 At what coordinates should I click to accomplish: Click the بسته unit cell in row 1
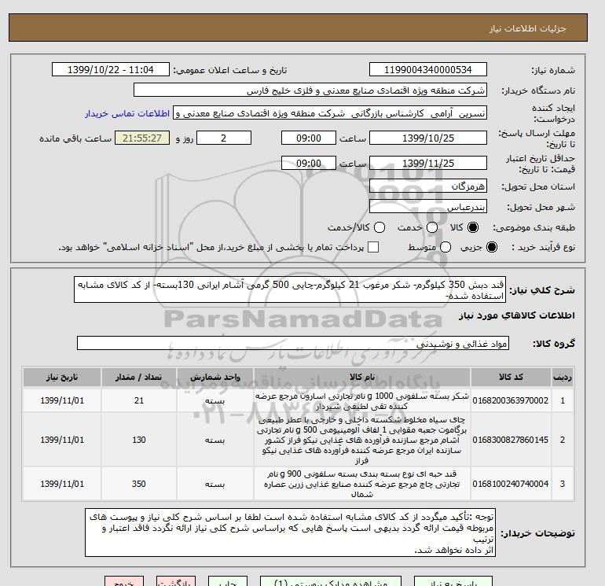coord(215,400)
